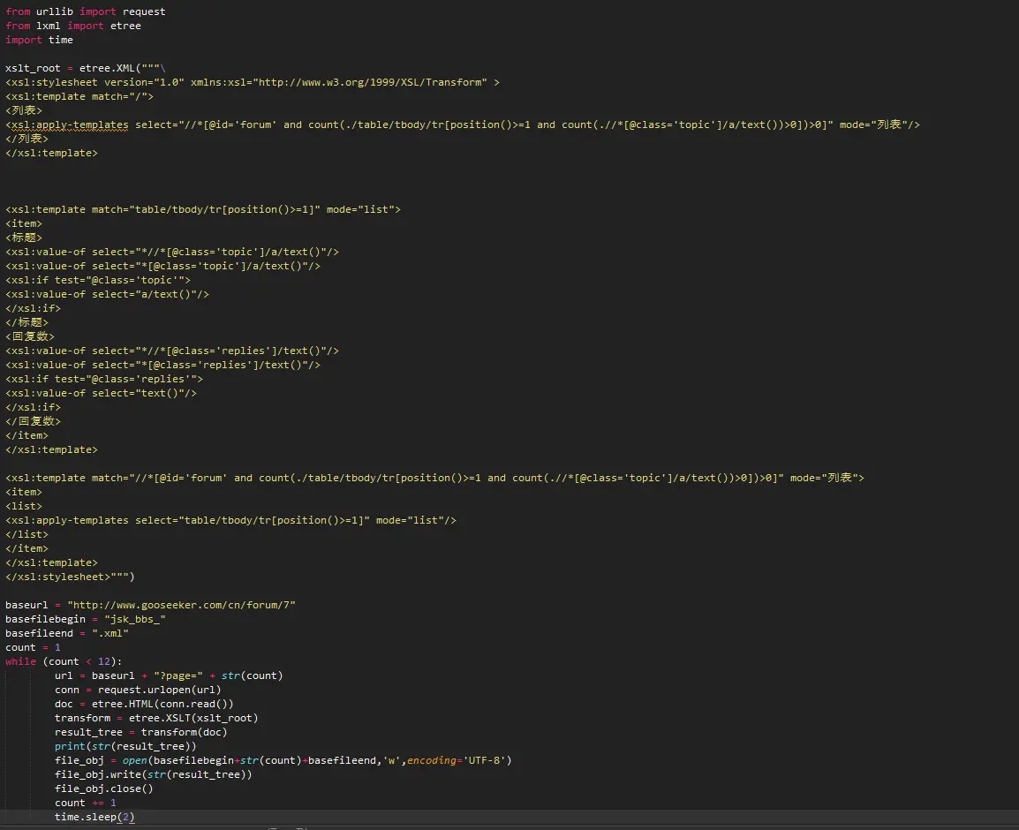Click the closing '</标题>' tag line
Image resolution: width=1019 pixels, height=830 pixels.
(x=26, y=323)
